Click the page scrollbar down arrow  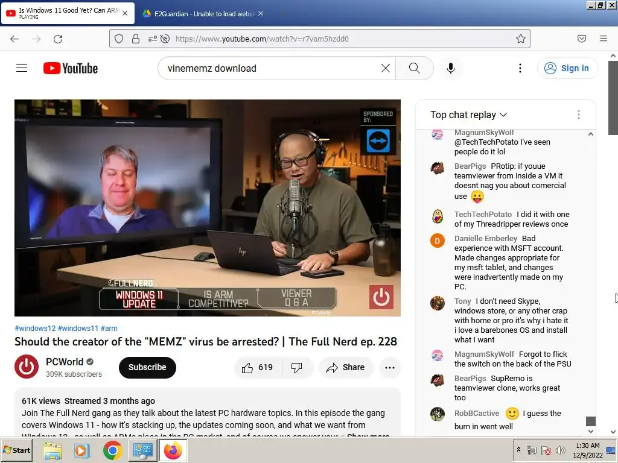pyautogui.click(x=613, y=432)
